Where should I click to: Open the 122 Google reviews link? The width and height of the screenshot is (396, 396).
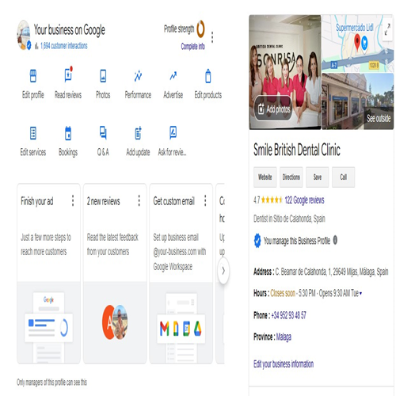(x=304, y=200)
